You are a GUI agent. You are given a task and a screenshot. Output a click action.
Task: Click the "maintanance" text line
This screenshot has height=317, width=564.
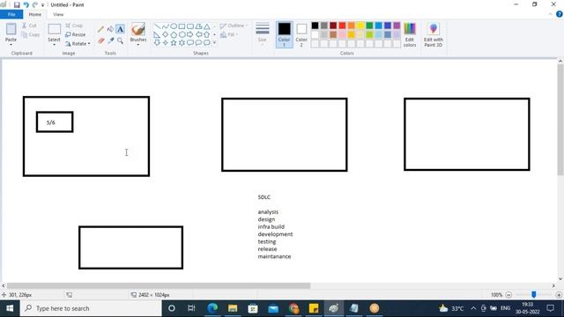tap(274, 256)
